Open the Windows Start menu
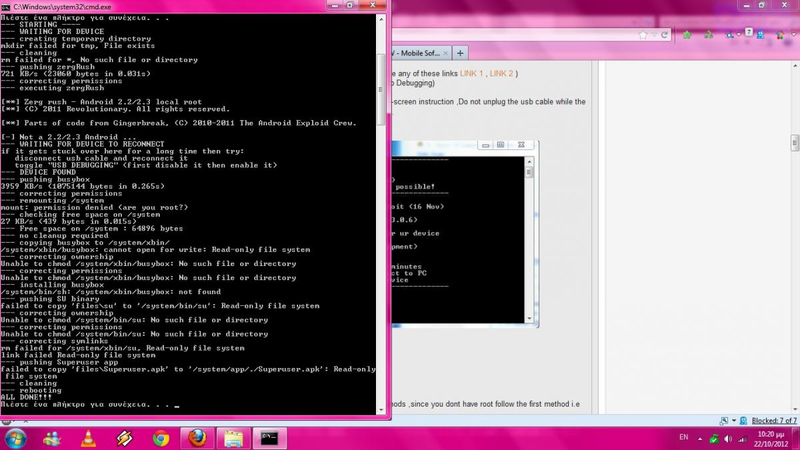The height and width of the screenshot is (450, 800). click(15, 438)
